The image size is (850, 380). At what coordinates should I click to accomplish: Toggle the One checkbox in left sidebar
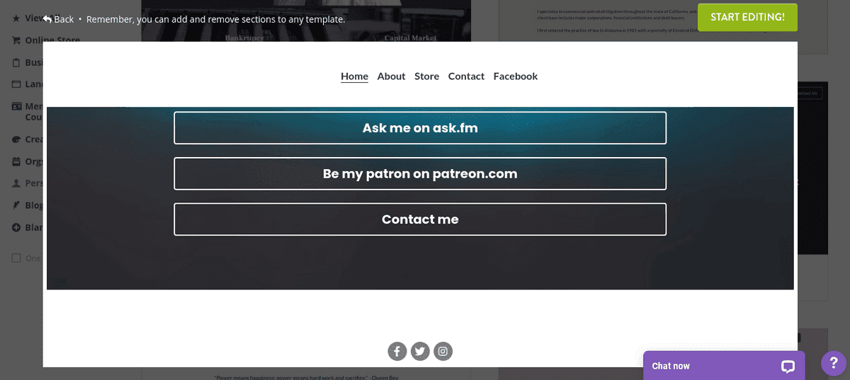pyautogui.click(x=16, y=258)
